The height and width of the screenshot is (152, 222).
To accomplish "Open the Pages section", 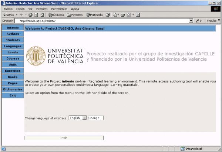I will [x=13, y=83].
